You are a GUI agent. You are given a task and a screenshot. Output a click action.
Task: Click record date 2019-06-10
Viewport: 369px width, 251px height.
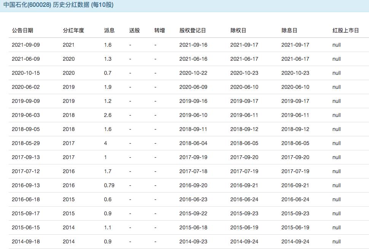[x=194, y=115]
